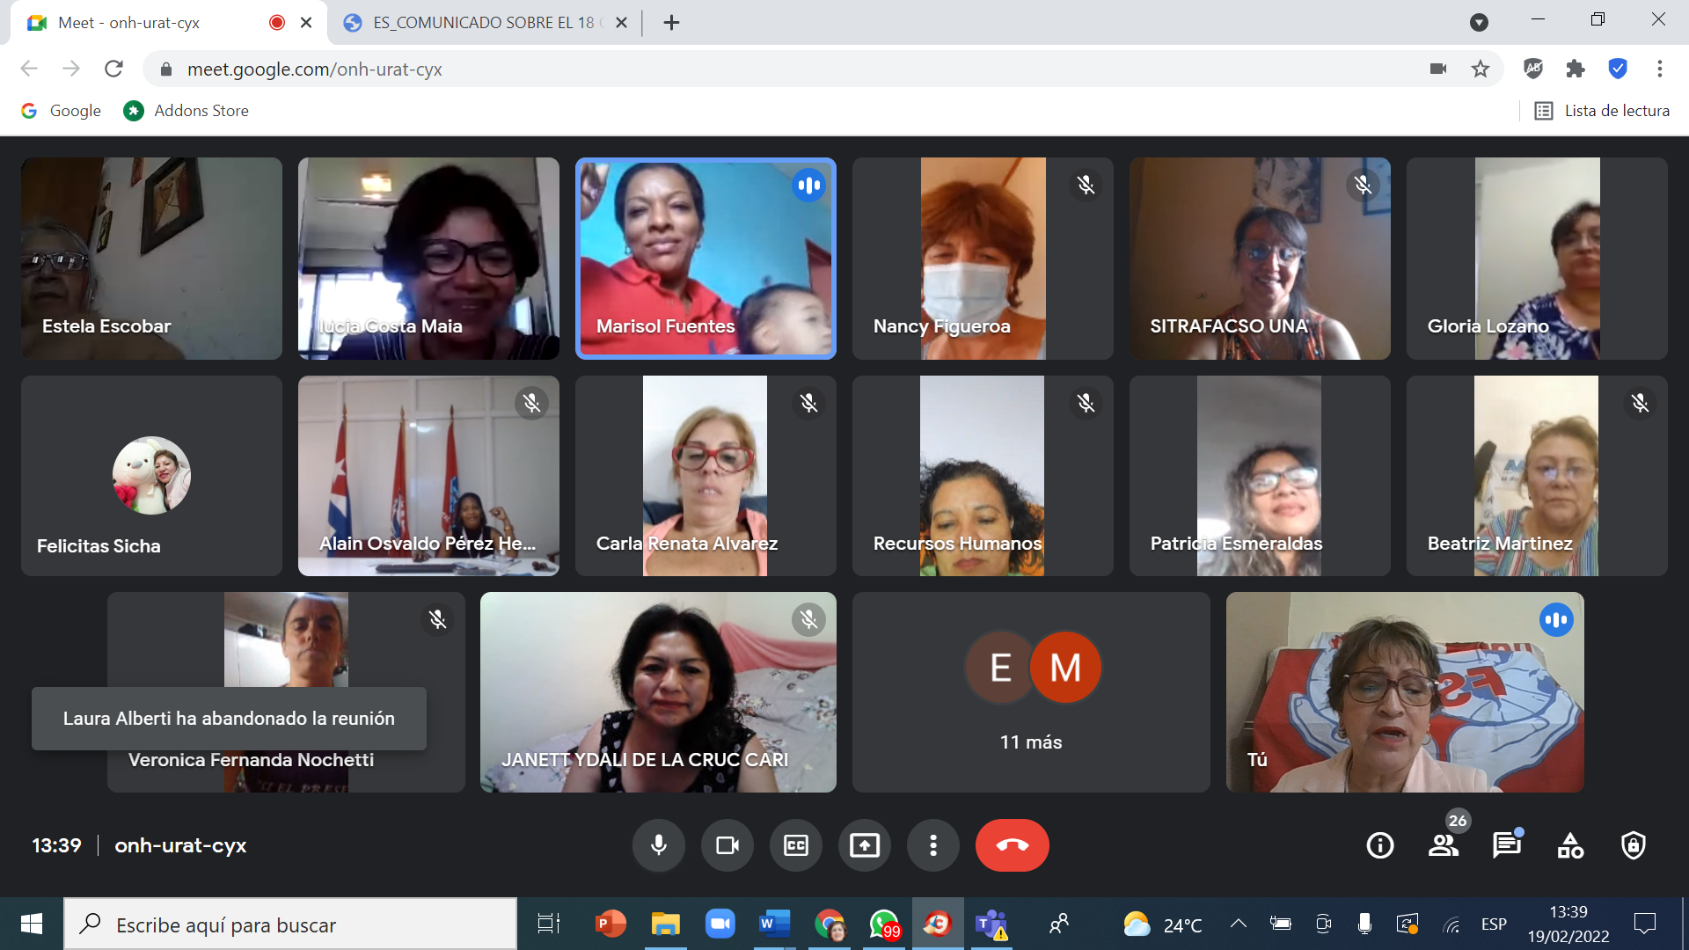Open meeting details info icon
Viewport: 1689px width, 950px height.
point(1380,845)
